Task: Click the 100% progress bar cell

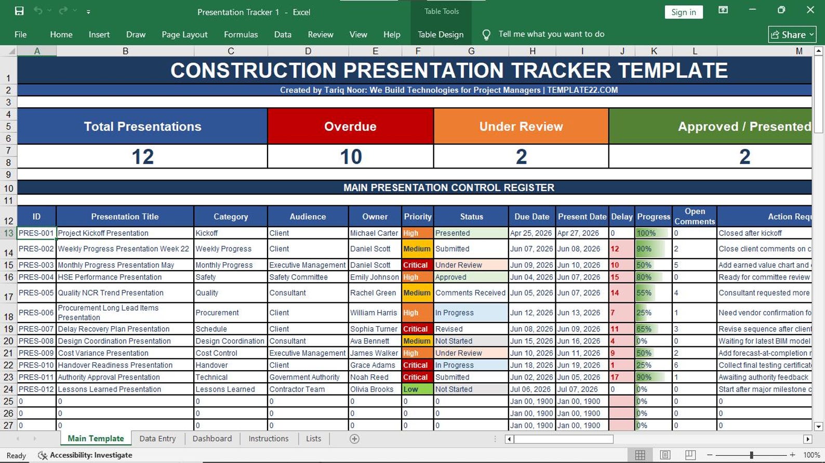Action: (654, 233)
